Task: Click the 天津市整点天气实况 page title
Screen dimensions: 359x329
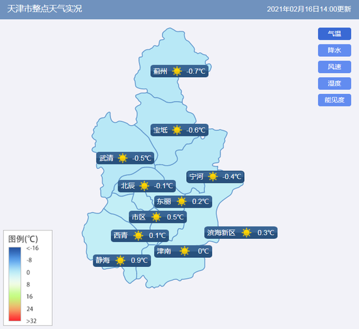Action: [44, 9]
